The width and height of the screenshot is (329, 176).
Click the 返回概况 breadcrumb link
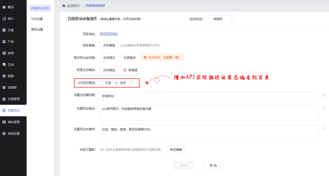point(72,6)
